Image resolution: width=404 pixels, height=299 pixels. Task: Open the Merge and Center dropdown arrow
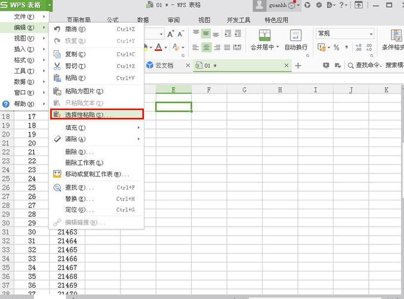(x=277, y=47)
